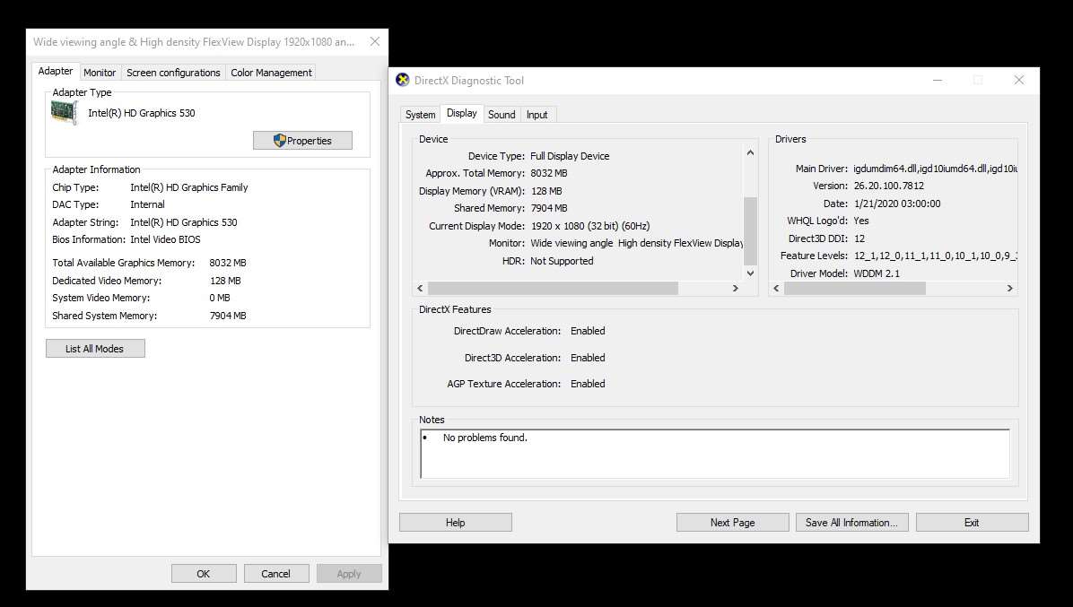Click Cancel in display properties
Viewport: 1073px width, 607px height.
coord(275,574)
